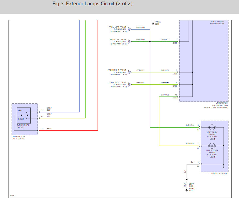Viewport: 239px width, 204px height.
Task: Click the G200 ground symbol below the gauge assembly
Action: tap(187, 190)
